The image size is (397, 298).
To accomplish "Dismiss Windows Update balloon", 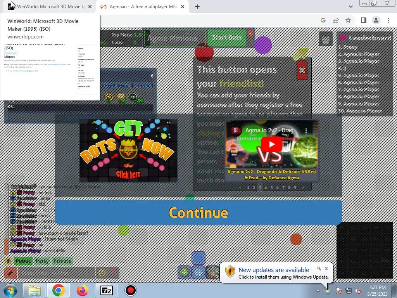I will coord(326,269).
